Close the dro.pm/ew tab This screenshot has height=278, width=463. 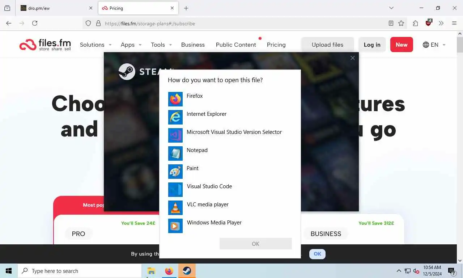click(91, 8)
